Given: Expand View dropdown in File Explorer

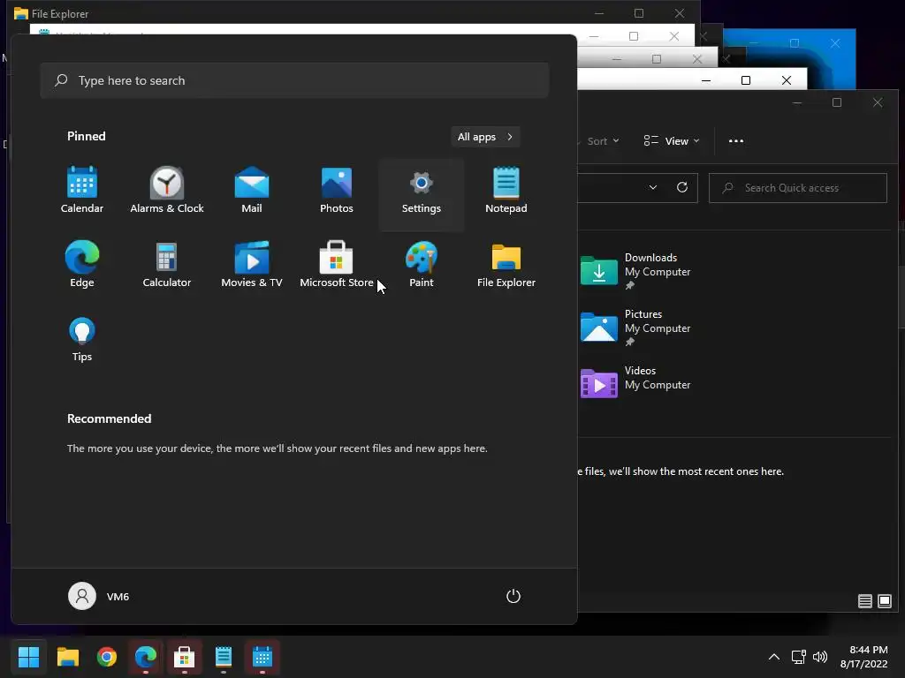Looking at the screenshot, I should pos(672,141).
